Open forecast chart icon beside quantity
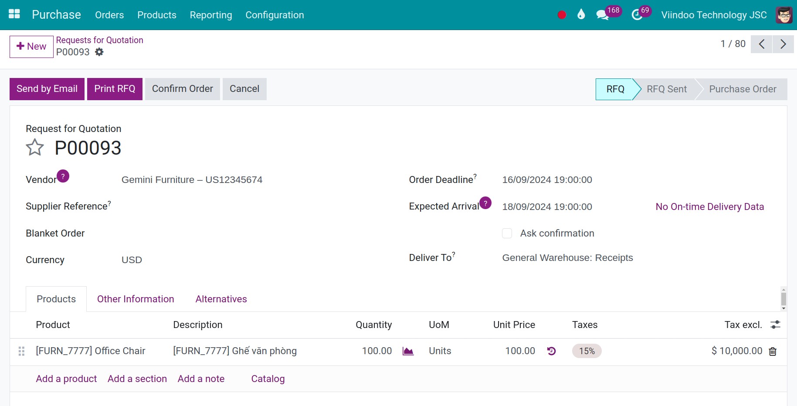The width and height of the screenshot is (797, 406). click(408, 351)
